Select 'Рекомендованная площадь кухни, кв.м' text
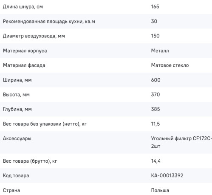The image size is (212, 195). tap(49, 21)
